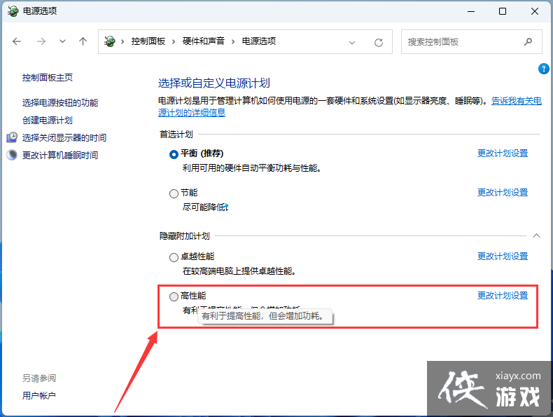Select the 平衡 (推荐) power plan radio

[174, 154]
